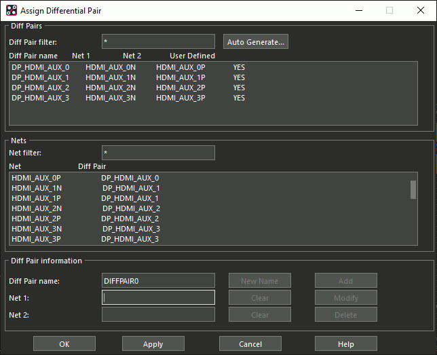Click the Apply button
The image size is (437, 355).
pos(153,343)
